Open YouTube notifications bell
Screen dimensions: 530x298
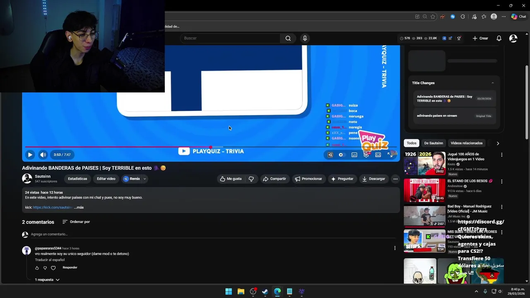pos(499,38)
